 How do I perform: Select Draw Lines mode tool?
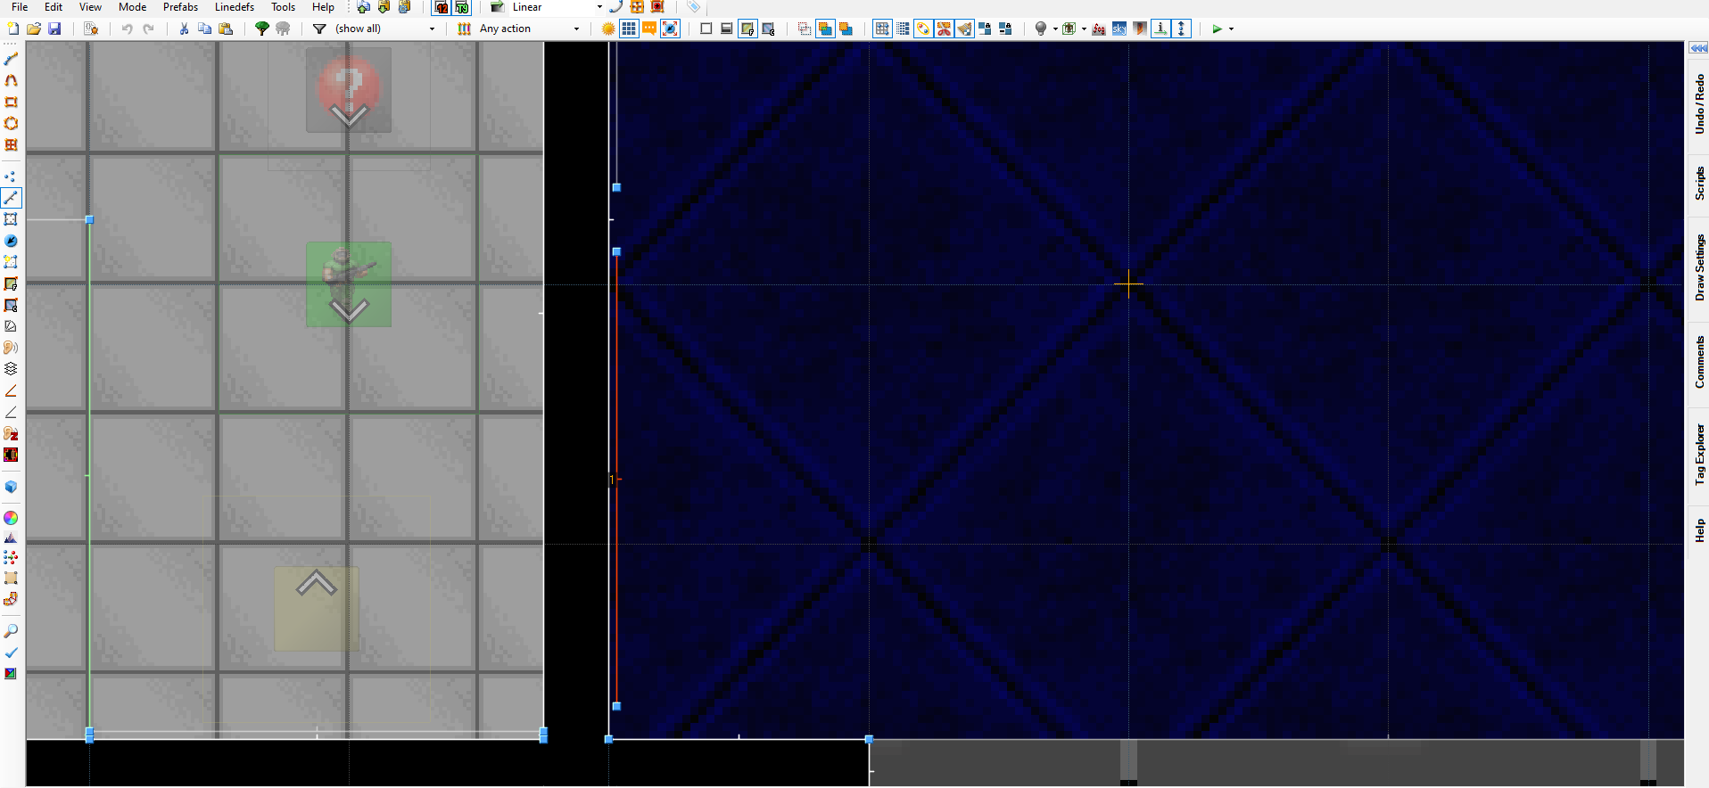pos(11,59)
